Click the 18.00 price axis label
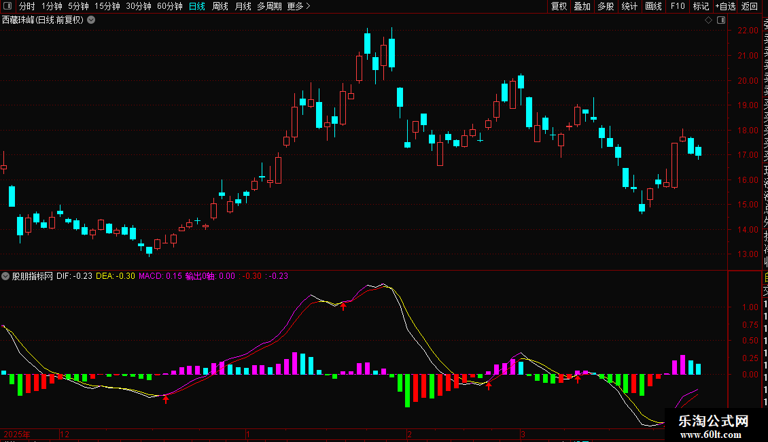Image resolution: width=768 pixels, height=442 pixels. tap(748, 131)
